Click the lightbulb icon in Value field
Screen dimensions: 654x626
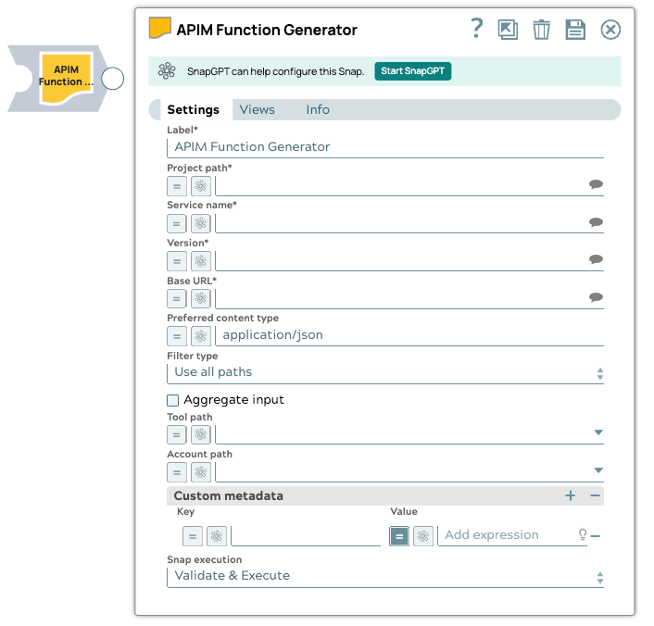(583, 535)
